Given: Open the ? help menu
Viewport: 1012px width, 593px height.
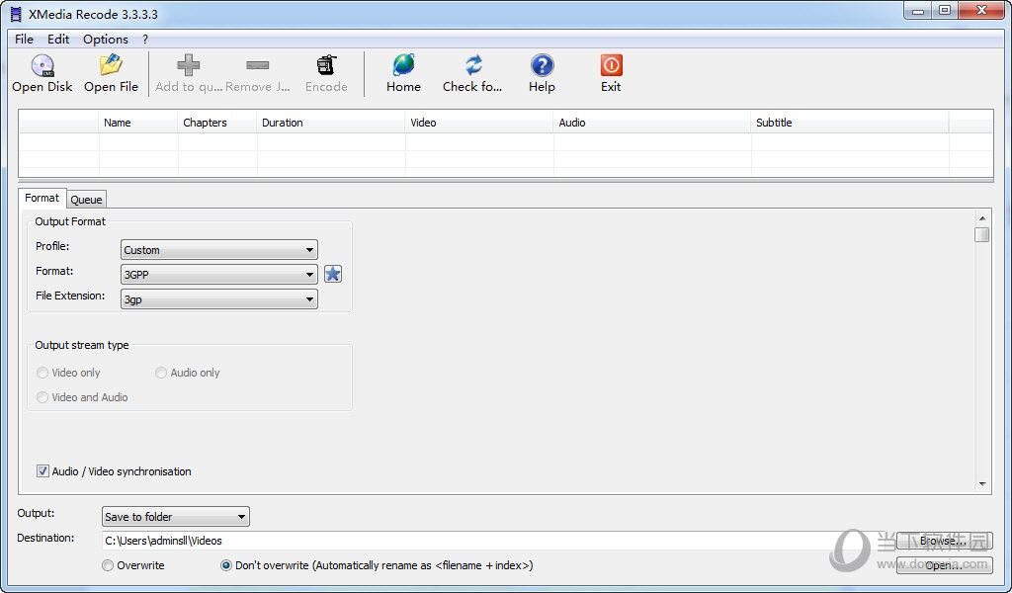Looking at the screenshot, I should 145,40.
